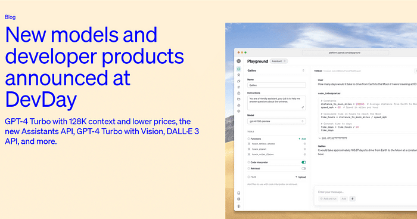Click the track_solar_flares function name
The height and width of the screenshot is (219, 417).
point(263,155)
